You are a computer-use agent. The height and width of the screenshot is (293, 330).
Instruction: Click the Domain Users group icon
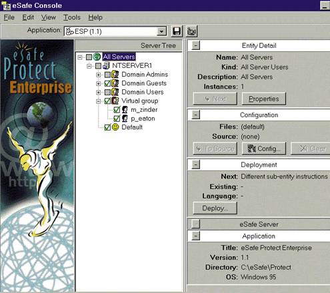pyautogui.click(x=115, y=92)
